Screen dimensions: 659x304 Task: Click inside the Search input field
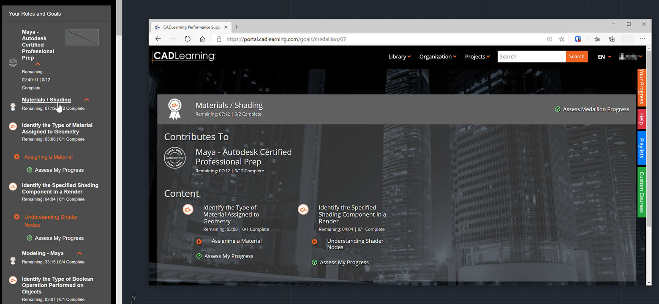tap(531, 57)
